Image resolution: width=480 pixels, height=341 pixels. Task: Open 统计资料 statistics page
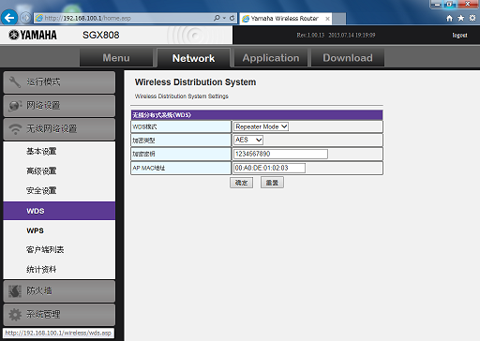pyautogui.click(x=41, y=270)
